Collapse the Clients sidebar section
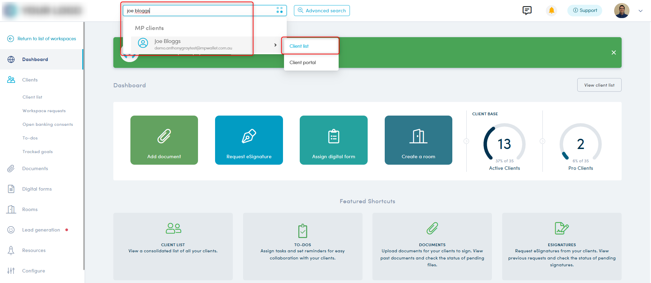651x283 pixels. click(x=30, y=80)
